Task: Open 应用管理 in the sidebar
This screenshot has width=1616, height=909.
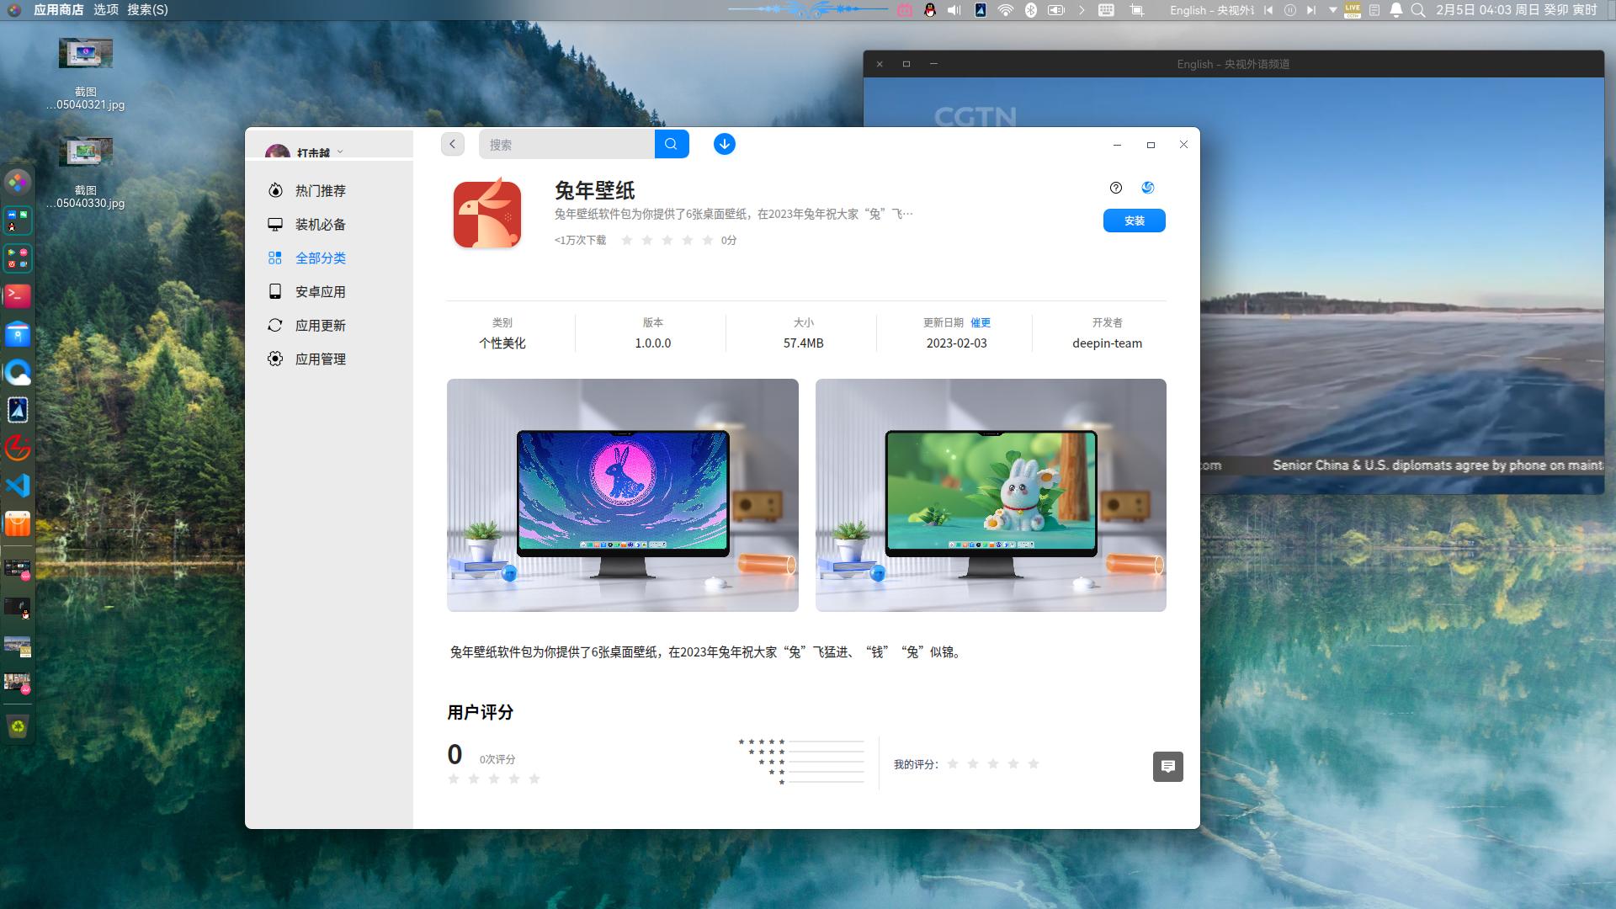Action: [x=321, y=359]
